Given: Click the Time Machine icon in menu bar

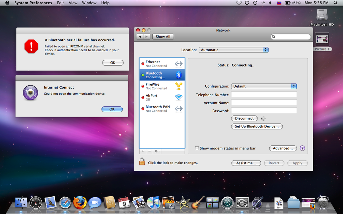Looking at the screenshot, I should pyautogui.click(x=255, y=3).
